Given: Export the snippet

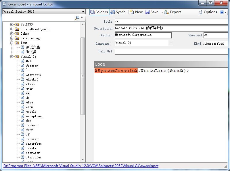Looking at the screenshot, I should pyautogui.click(x=173, y=12).
